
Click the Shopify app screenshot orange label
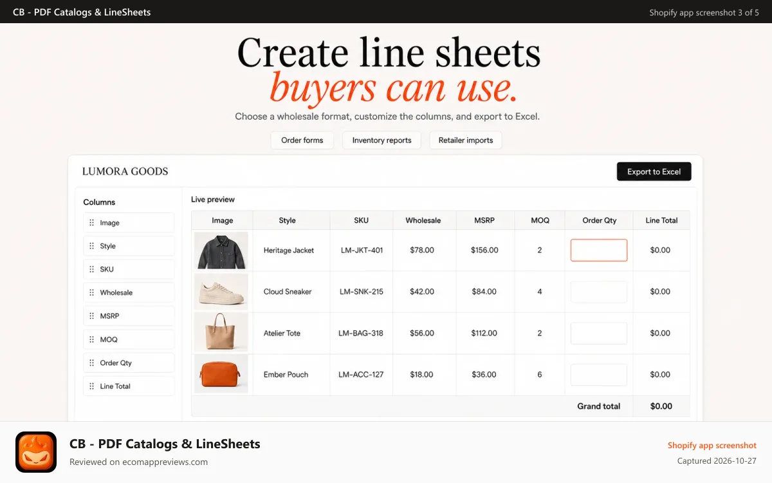(712, 446)
